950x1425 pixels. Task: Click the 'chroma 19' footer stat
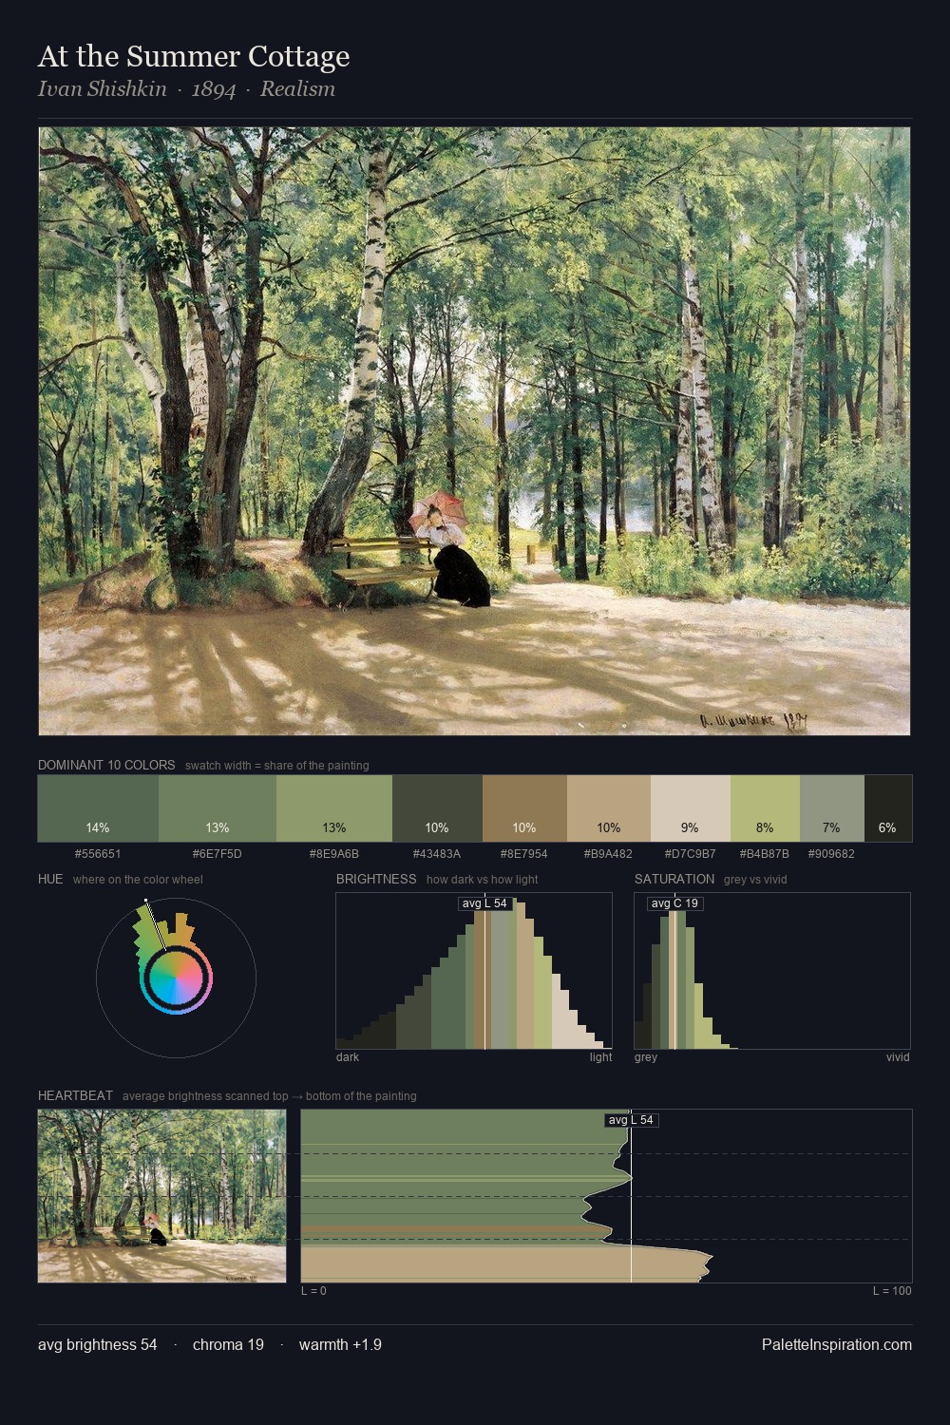pyautogui.click(x=228, y=1344)
